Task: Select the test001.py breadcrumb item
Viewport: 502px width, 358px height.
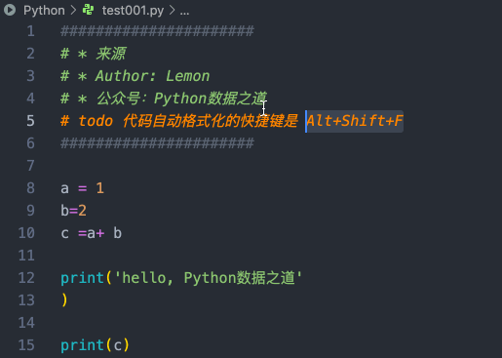Action: [x=133, y=11]
